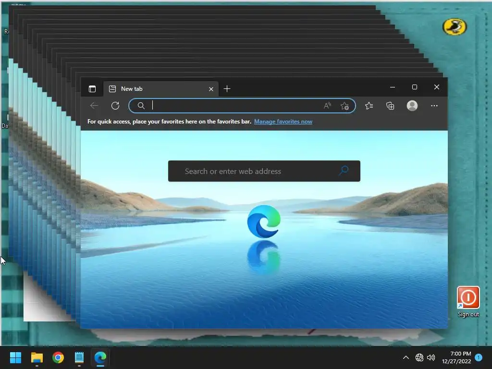Screen dimensions: 492x369
Task: Open the Favorites list button
Action: click(x=369, y=106)
